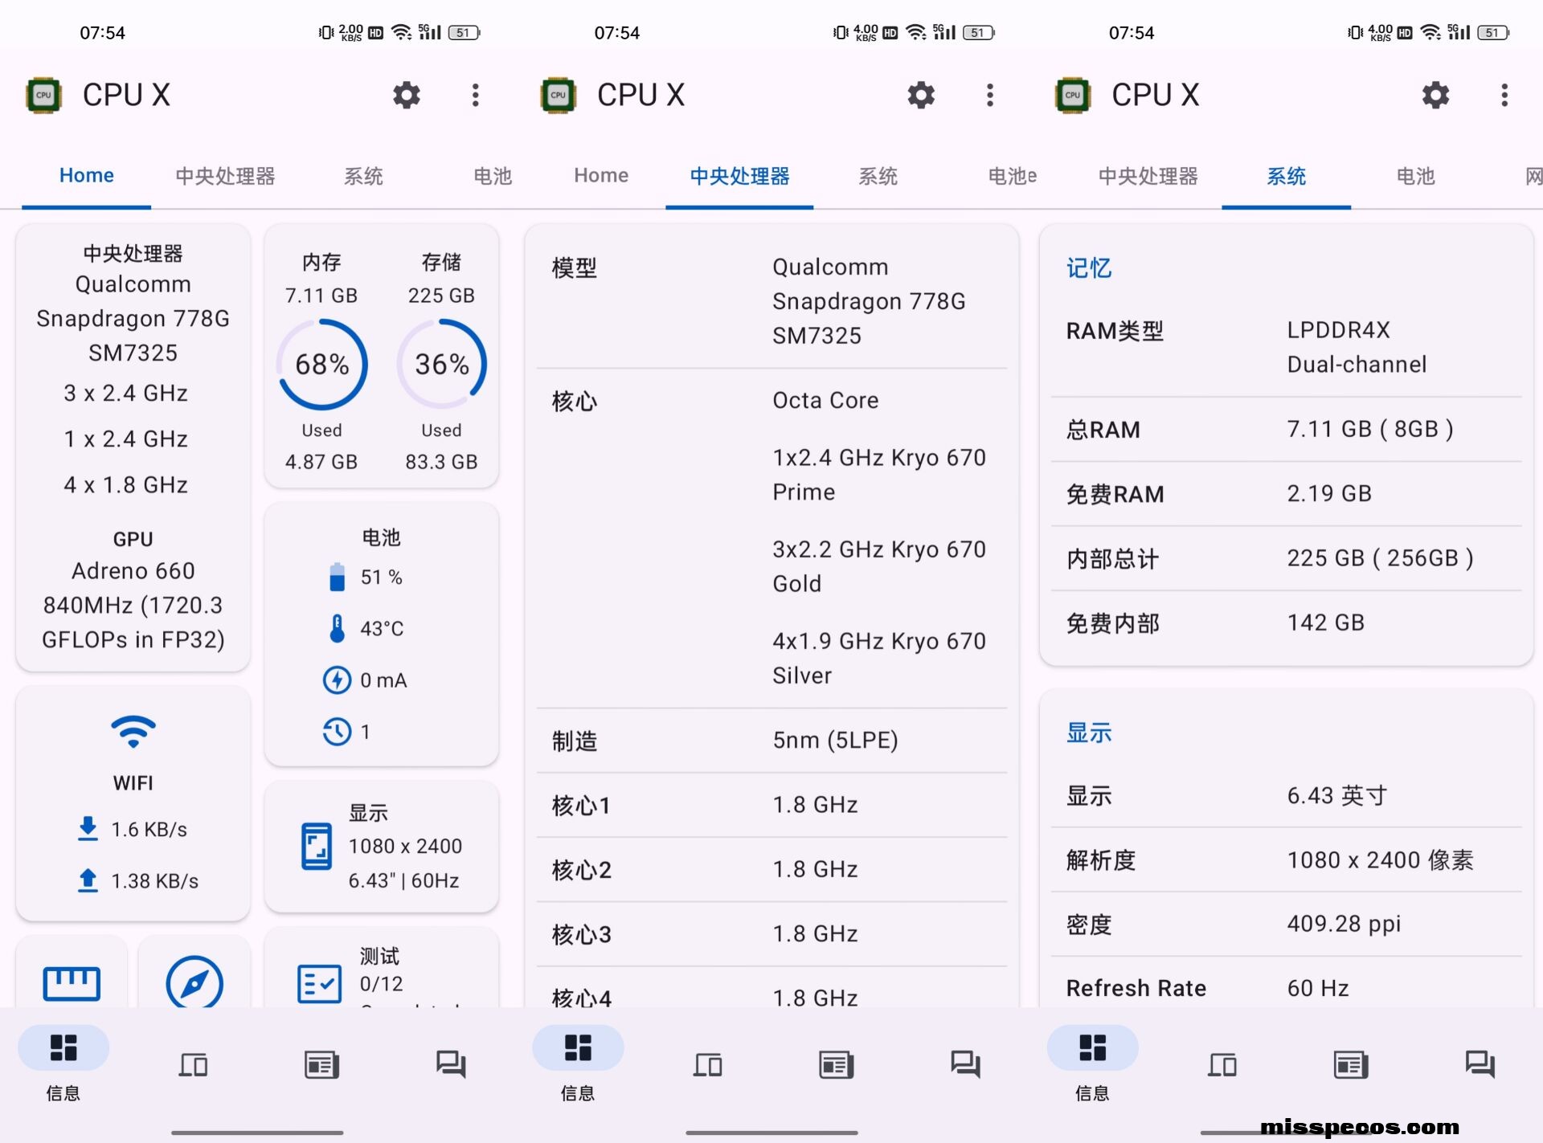Screen dimensions: 1543x1143
Task: Open the 中央处理器 summary card on Home
Action: pyautogui.click(x=133, y=447)
